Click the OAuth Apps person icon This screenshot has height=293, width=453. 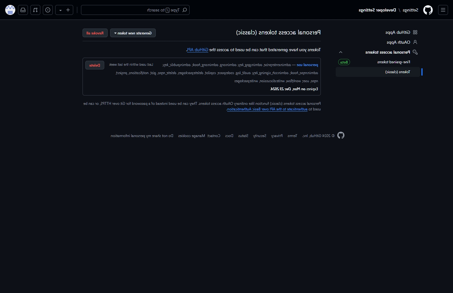(415, 42)
